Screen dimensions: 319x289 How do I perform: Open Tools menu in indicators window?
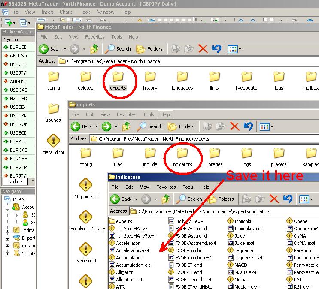tap(188, 187)
